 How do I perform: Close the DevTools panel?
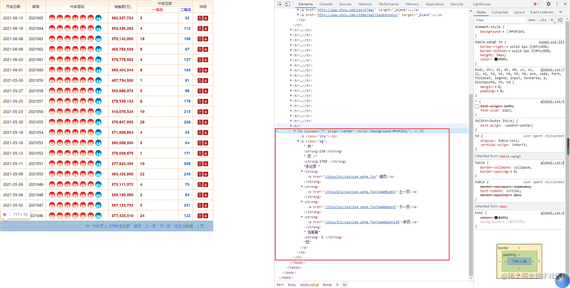point(565,4)
